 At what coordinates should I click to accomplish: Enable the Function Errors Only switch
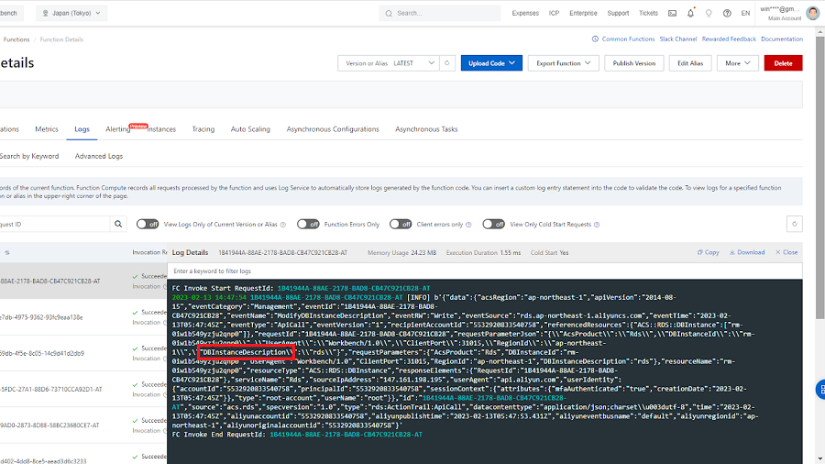(308, 224)
